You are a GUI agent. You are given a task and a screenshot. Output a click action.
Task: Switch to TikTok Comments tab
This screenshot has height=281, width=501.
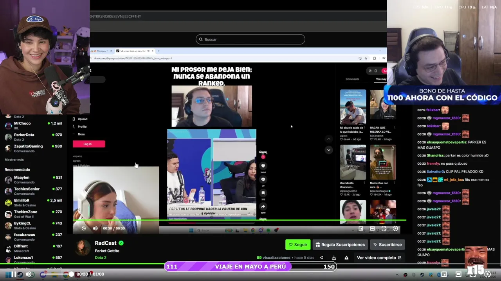[x=352, y=79]
